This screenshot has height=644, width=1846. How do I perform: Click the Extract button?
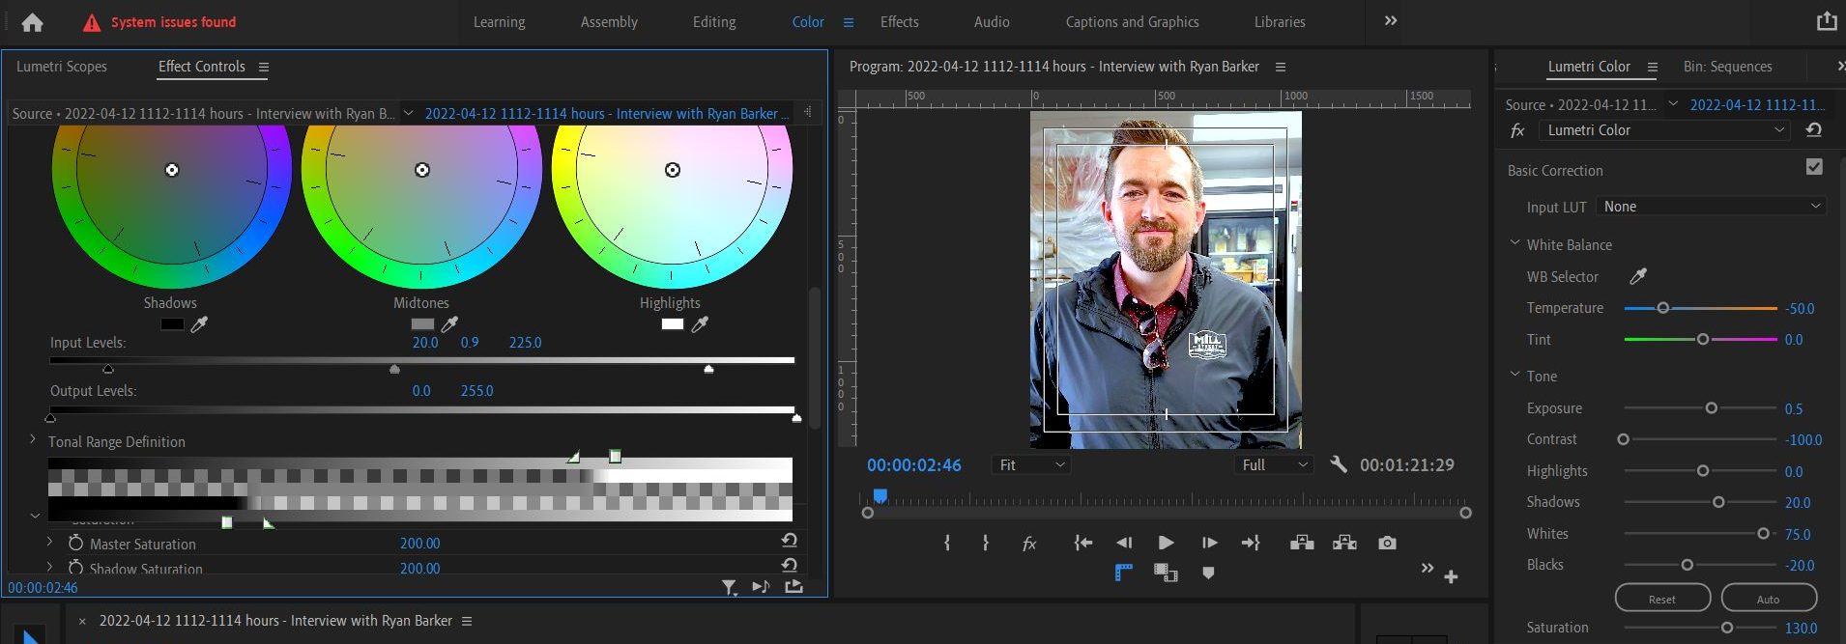coord(1344,543)
